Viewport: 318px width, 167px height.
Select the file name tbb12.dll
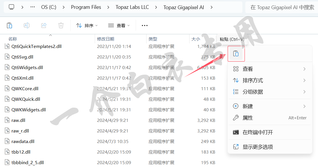(21, 152)
